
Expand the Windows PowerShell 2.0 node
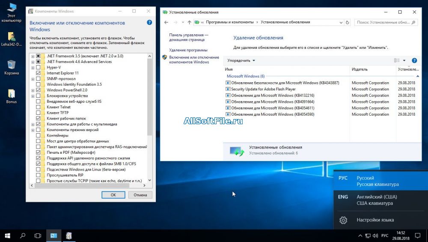(33, 90)
